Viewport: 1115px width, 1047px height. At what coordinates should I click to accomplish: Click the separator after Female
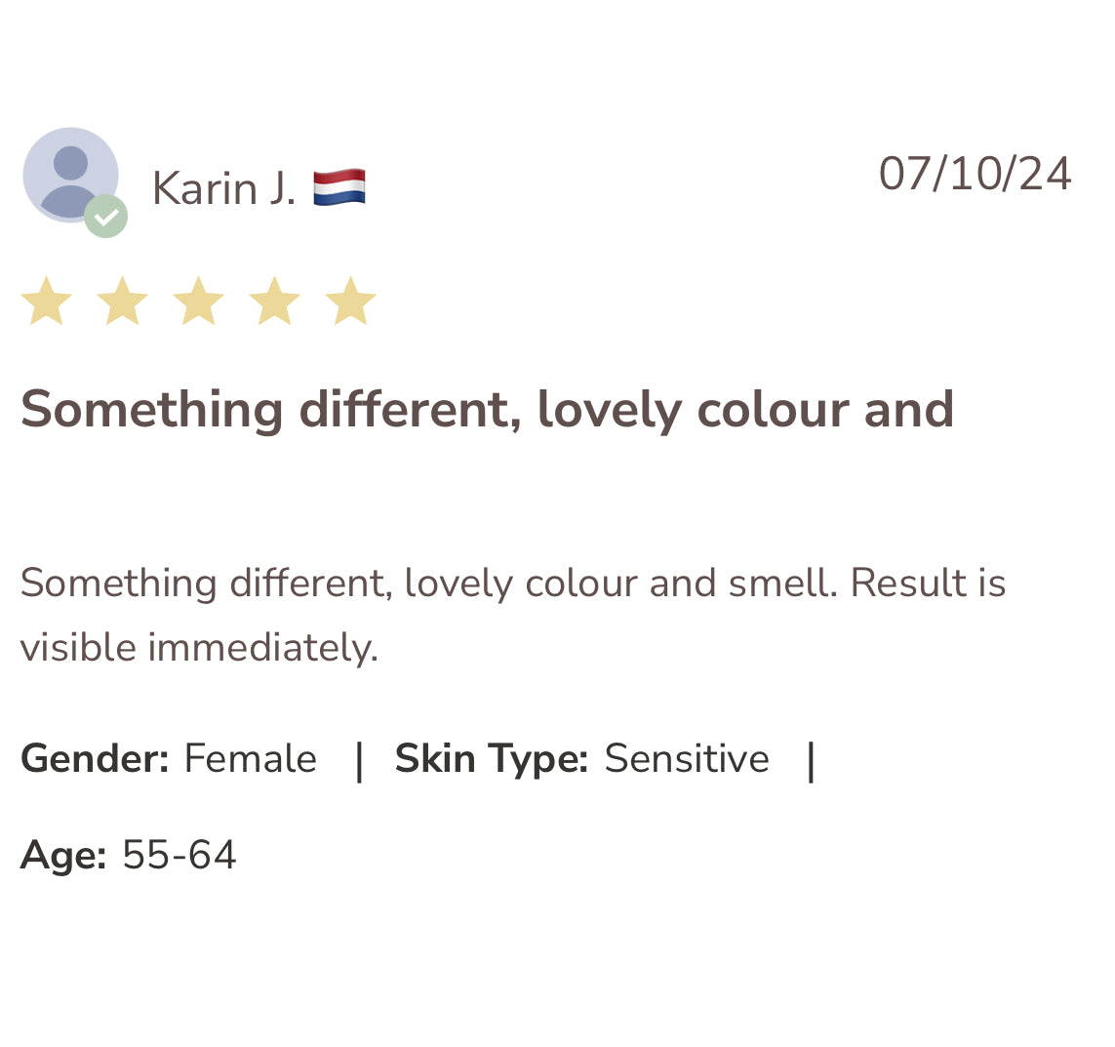coord(359,760)
